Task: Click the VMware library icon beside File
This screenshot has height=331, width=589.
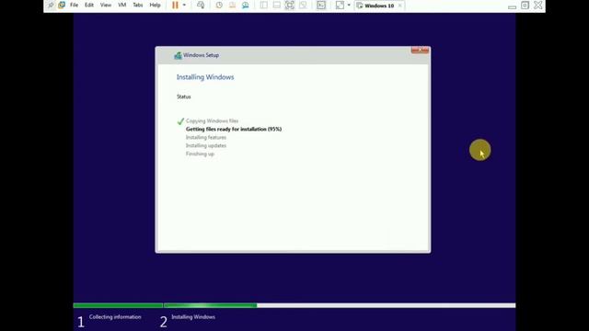Action: [62, 5]
